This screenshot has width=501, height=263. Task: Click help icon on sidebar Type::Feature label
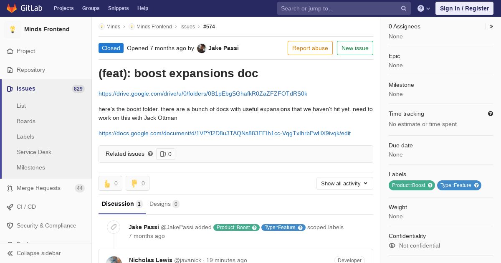tap(476, 185)
